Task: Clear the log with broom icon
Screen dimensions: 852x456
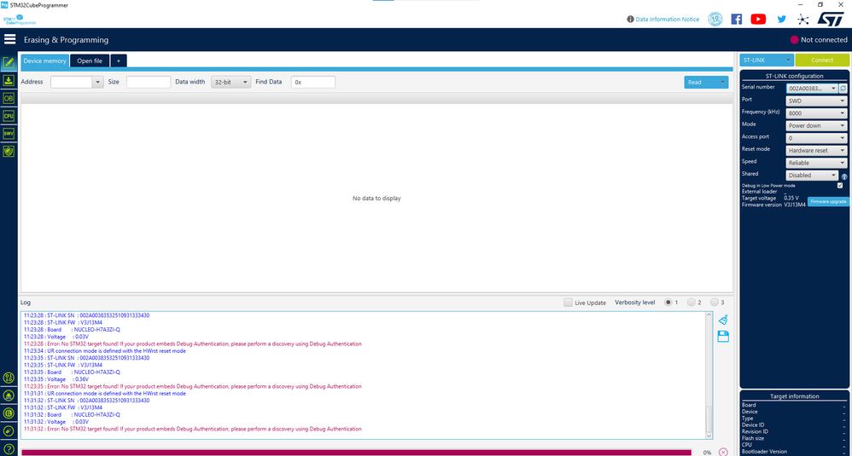Action: click(x=723, y=320)
